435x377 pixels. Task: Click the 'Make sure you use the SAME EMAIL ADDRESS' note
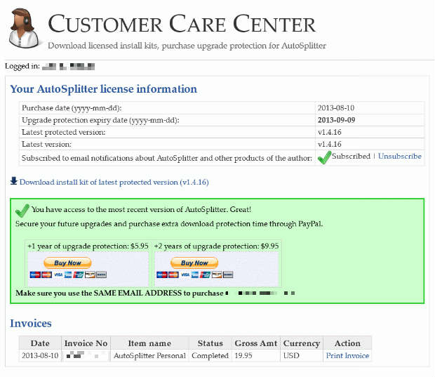tap(119, 293)
